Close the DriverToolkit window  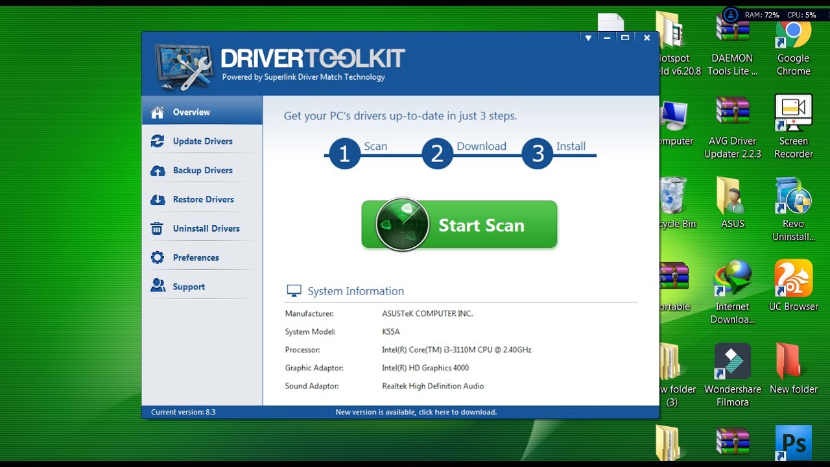tap(646, 38)
